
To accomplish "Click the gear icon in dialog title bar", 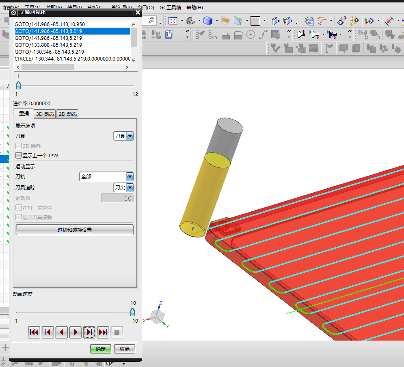I will 13,12.
